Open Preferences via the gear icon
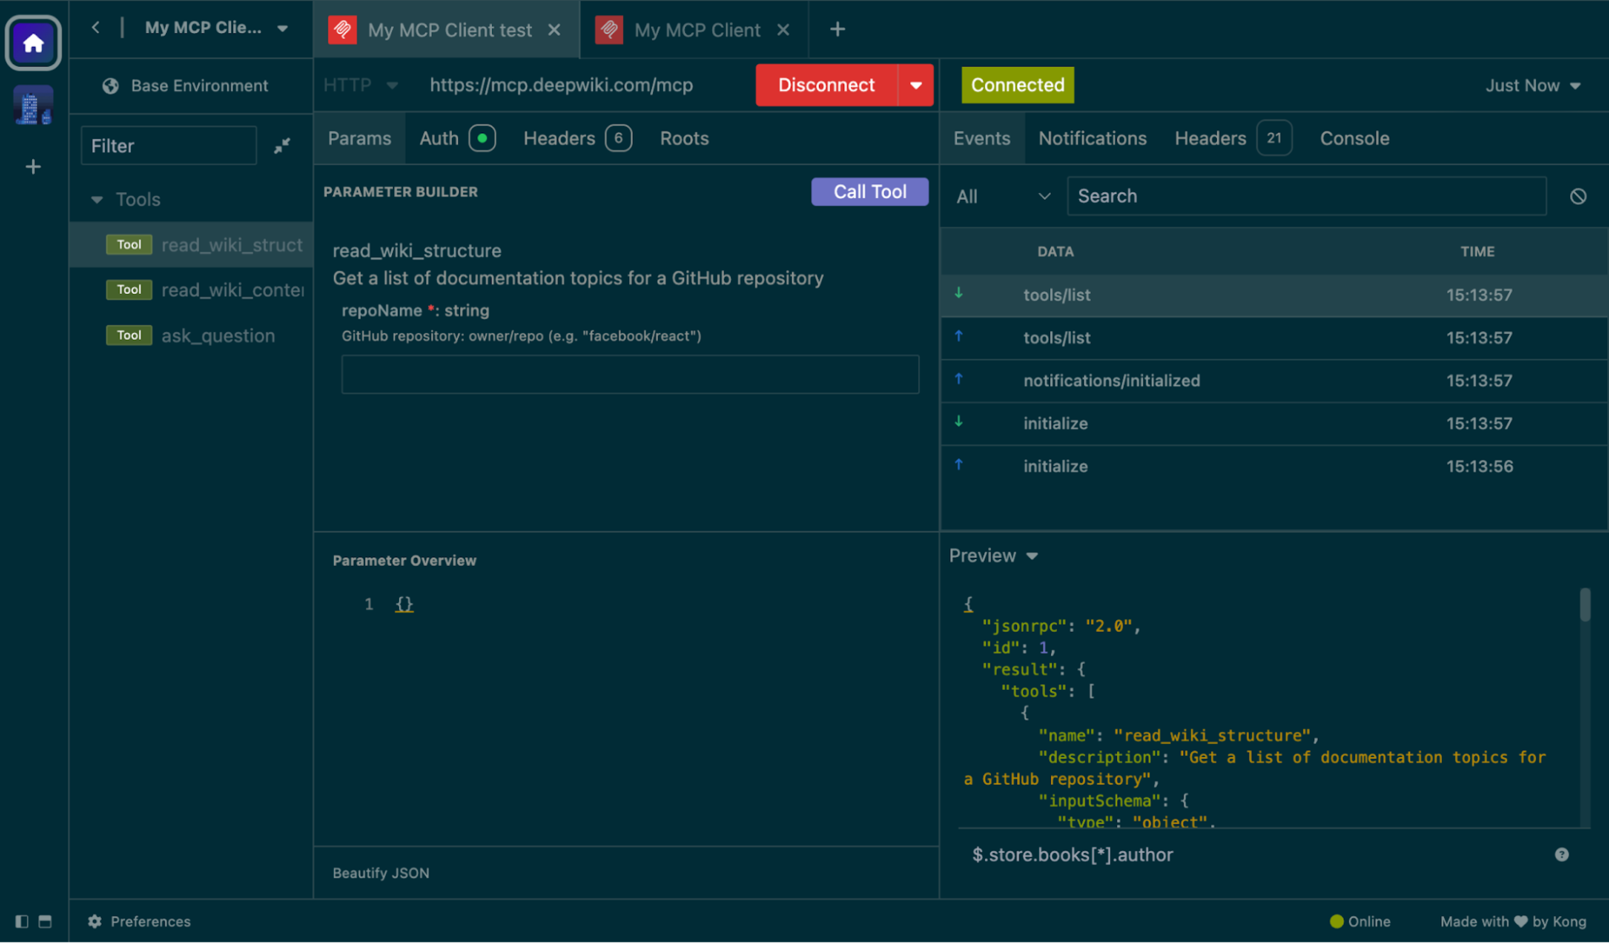 point(95,921)
